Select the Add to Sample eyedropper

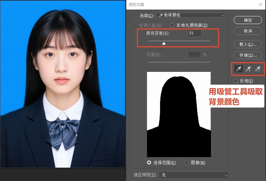(248, 69)
